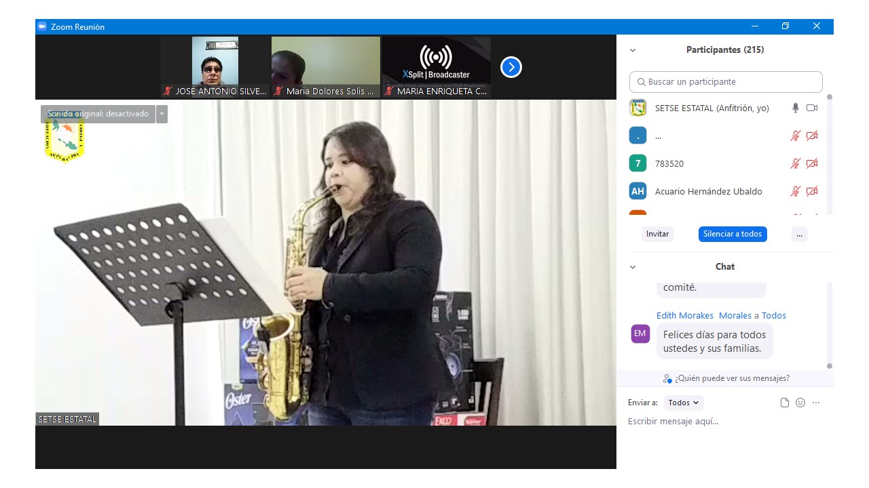
Task: Click the 'Zoom Reunión' window title
Action: point(77,27)
